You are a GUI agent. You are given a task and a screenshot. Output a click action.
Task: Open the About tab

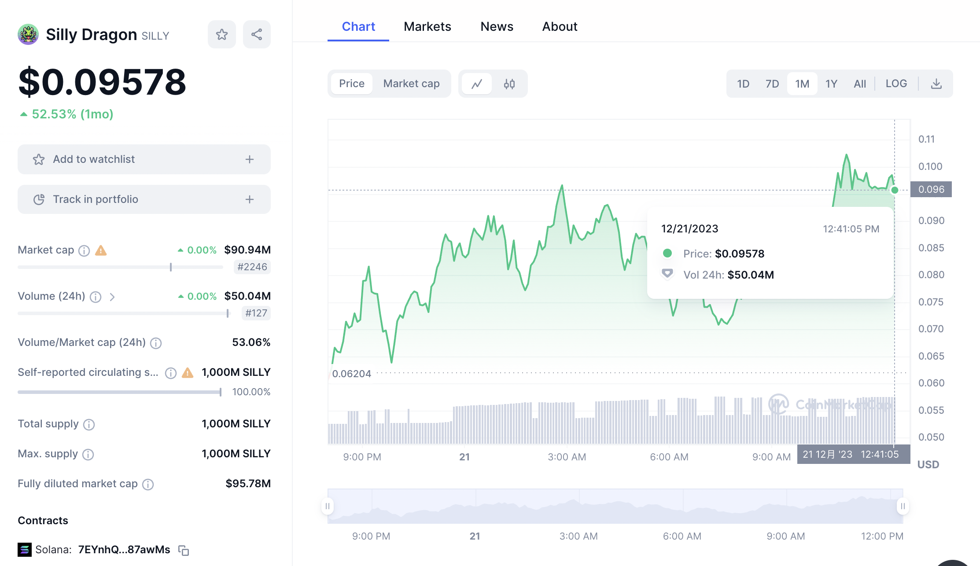[x=560, y=27]
